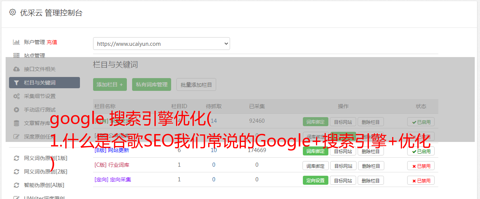Viewport: 480px width, 199px height.
Task: Click the 待抓取 column header
Action: tap(214, 106)
